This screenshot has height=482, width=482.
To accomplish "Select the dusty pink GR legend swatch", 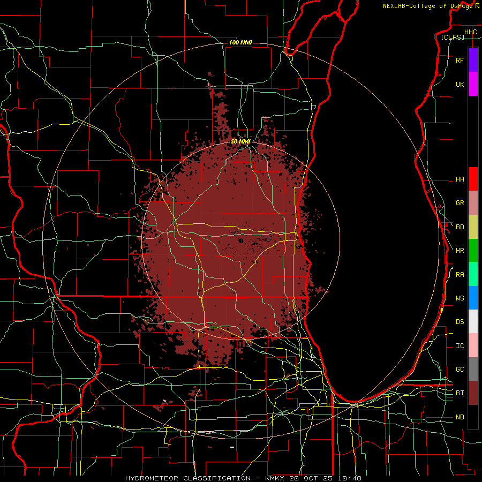I will (x=473, y=203).
